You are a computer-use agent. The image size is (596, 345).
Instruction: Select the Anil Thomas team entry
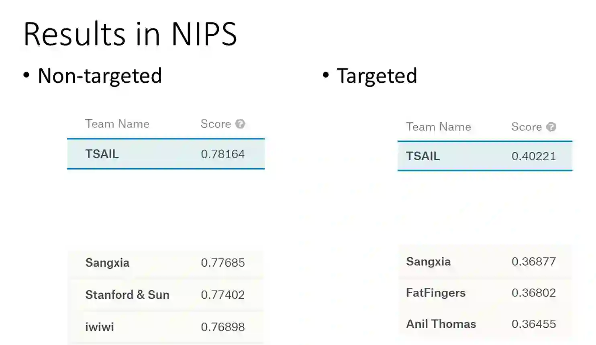[x=441, y=324]
